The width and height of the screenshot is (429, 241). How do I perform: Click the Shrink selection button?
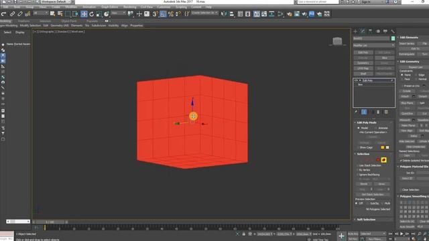point(363,184)
